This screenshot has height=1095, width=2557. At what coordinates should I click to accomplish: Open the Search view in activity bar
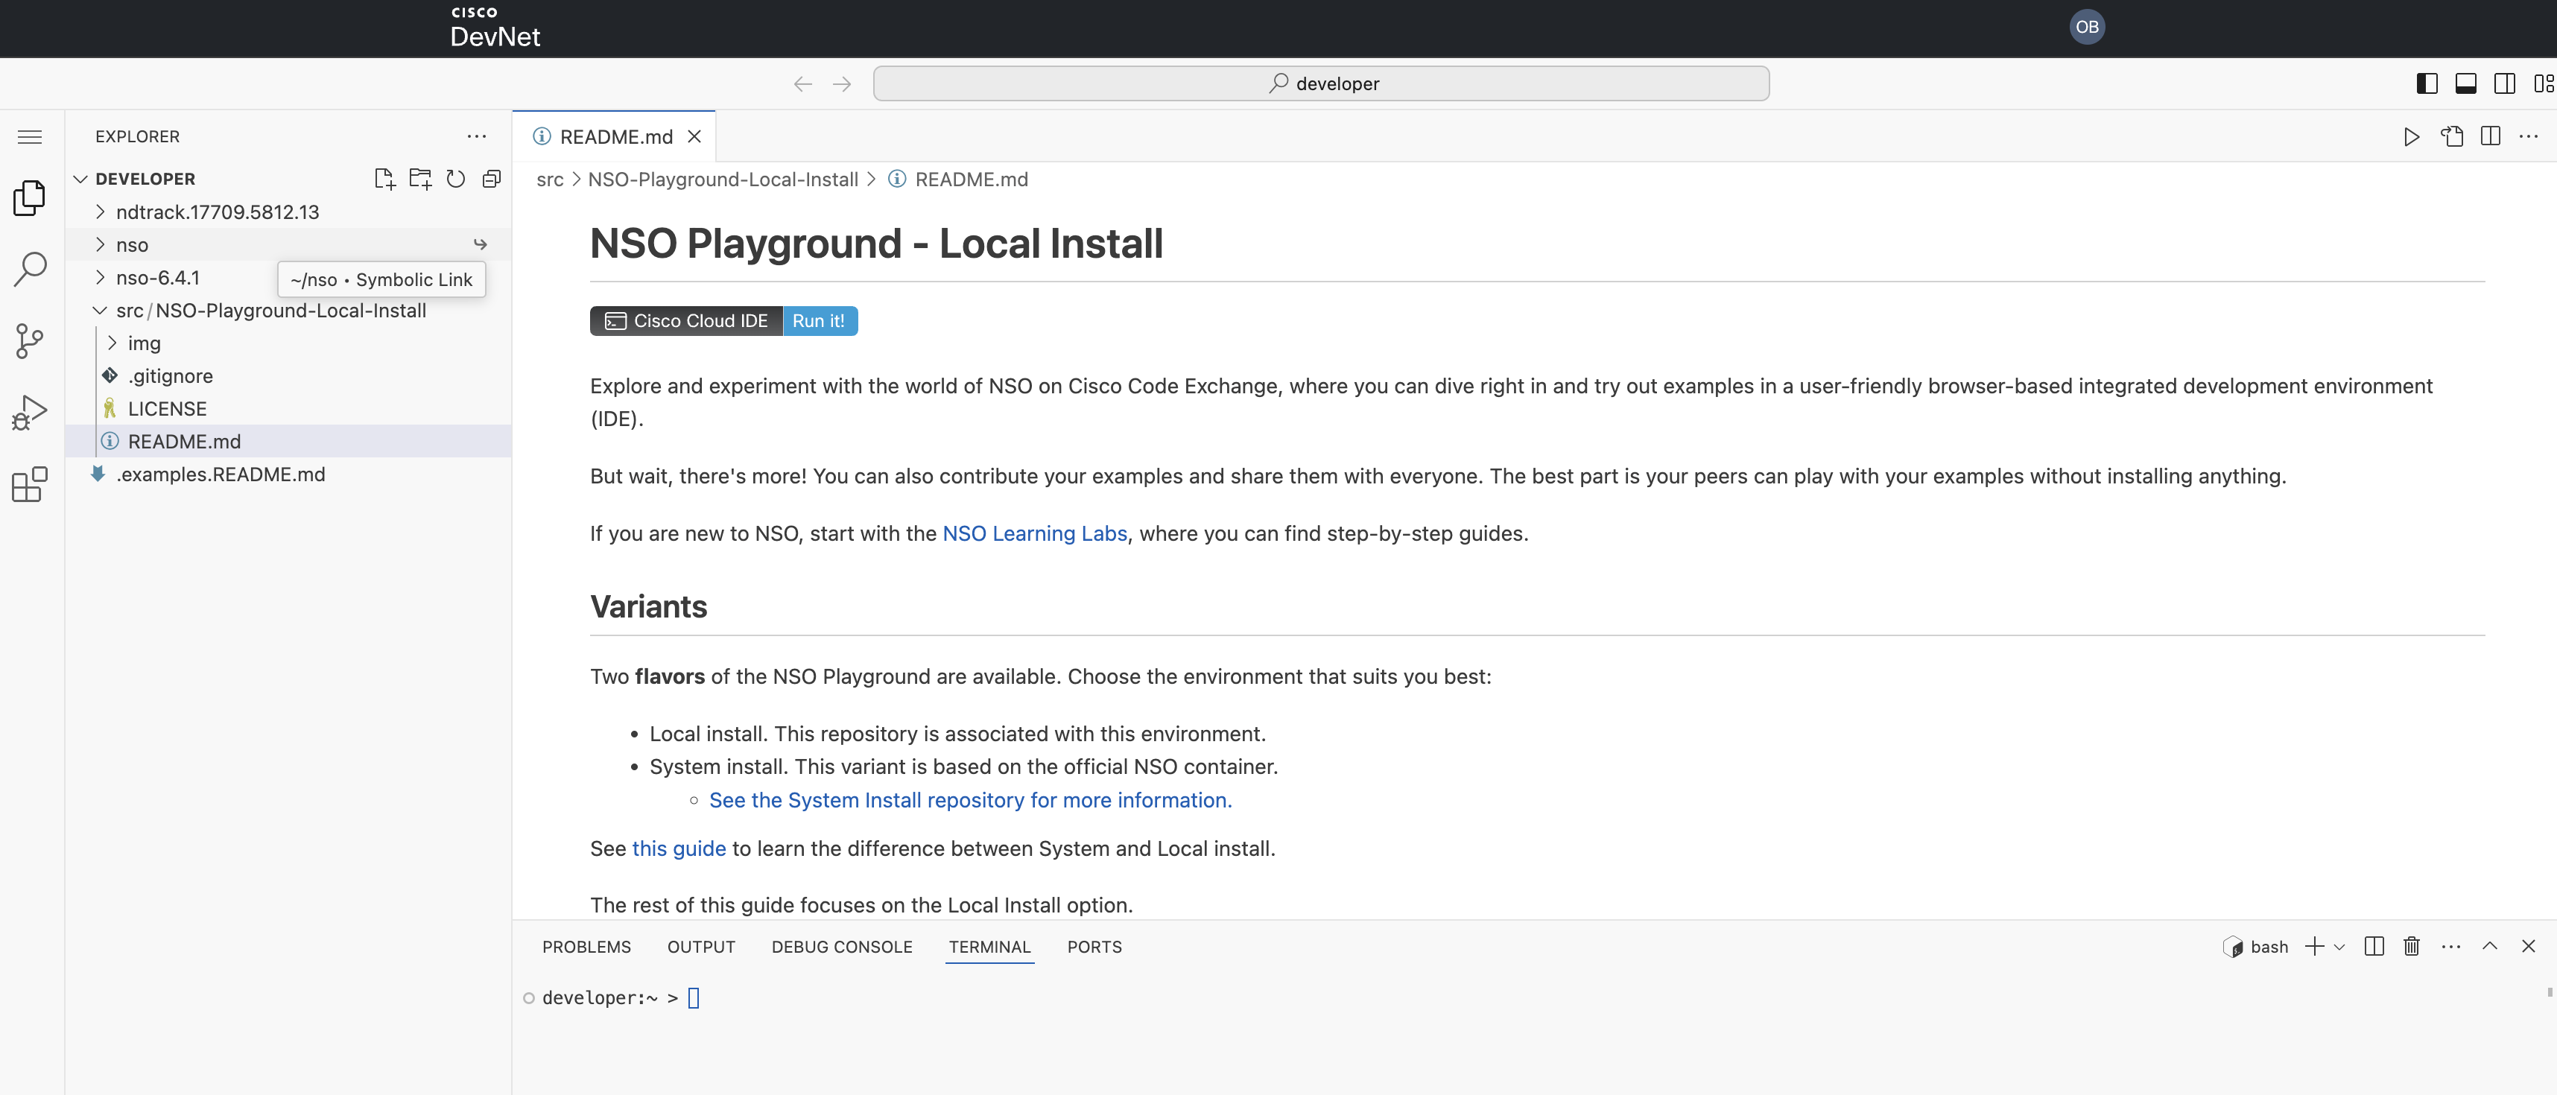coord(30,268)
